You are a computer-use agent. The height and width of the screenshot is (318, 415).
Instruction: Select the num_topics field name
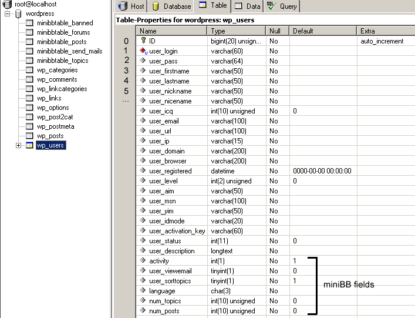(x=165, y=301)
